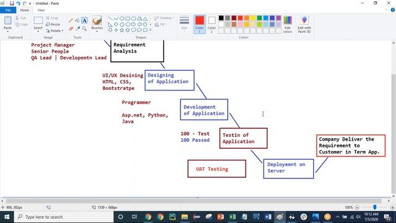Open Customize Quick Access Toolbar arrow
Screen dimensions: 396x223
(30, 4)
